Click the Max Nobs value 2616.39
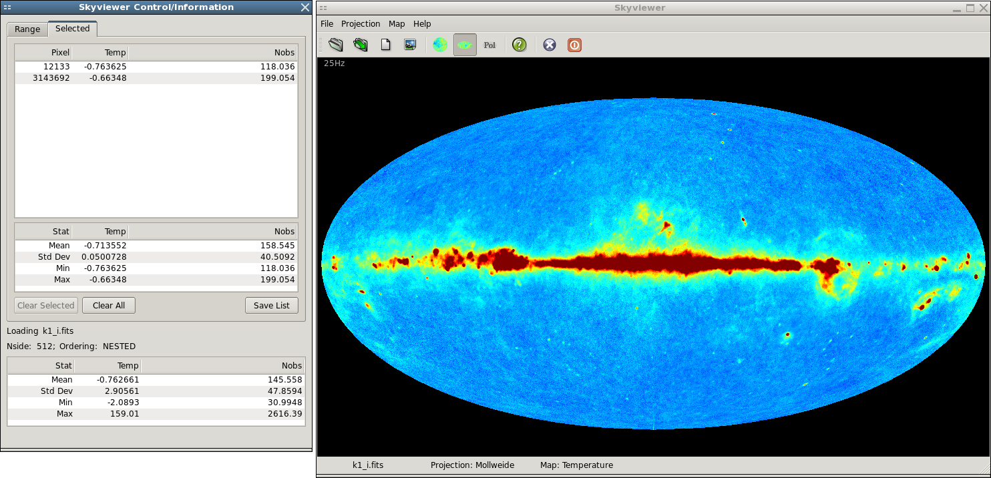Viewport: 991px width, 478px height. (x=285, y=414)
